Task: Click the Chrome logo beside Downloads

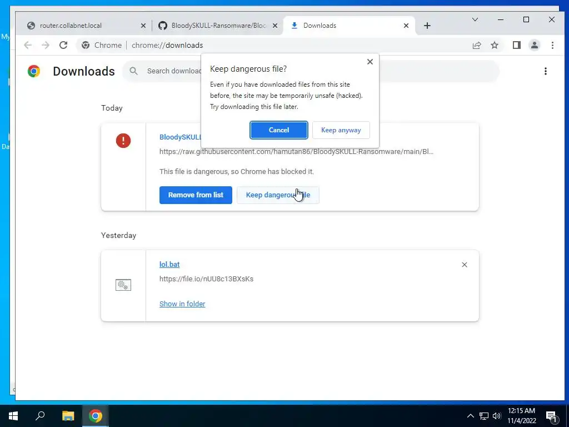Action: pos(34,71)
